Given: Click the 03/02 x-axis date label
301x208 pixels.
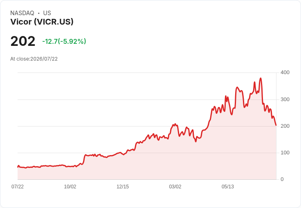Looking at the screenshot, I should click(175, 186).
